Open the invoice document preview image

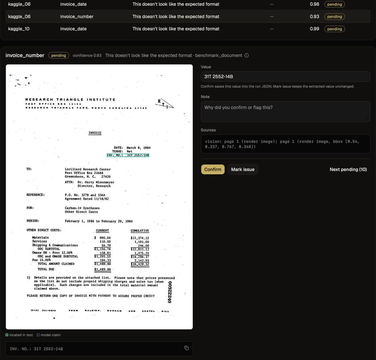99,197
